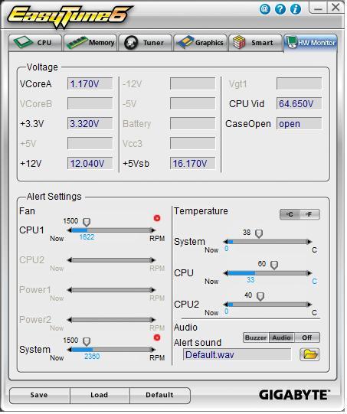Open help via question mark icon
347x414 pixels.
[280, 9]
